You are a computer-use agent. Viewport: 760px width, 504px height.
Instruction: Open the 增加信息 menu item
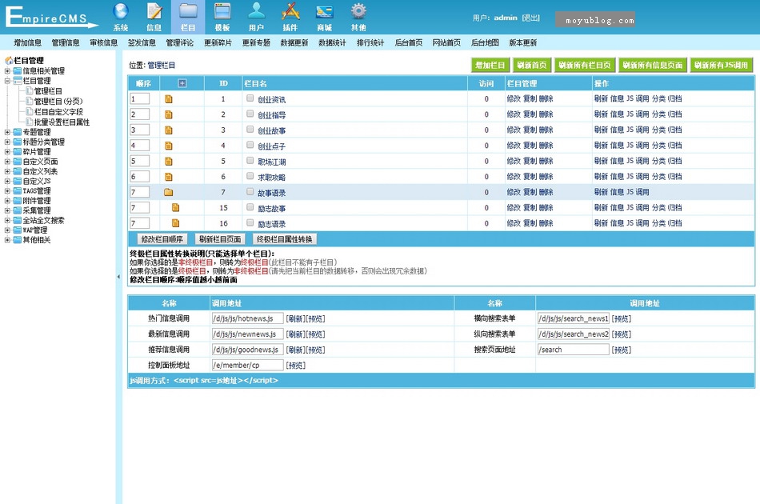(x=28, y=42)
